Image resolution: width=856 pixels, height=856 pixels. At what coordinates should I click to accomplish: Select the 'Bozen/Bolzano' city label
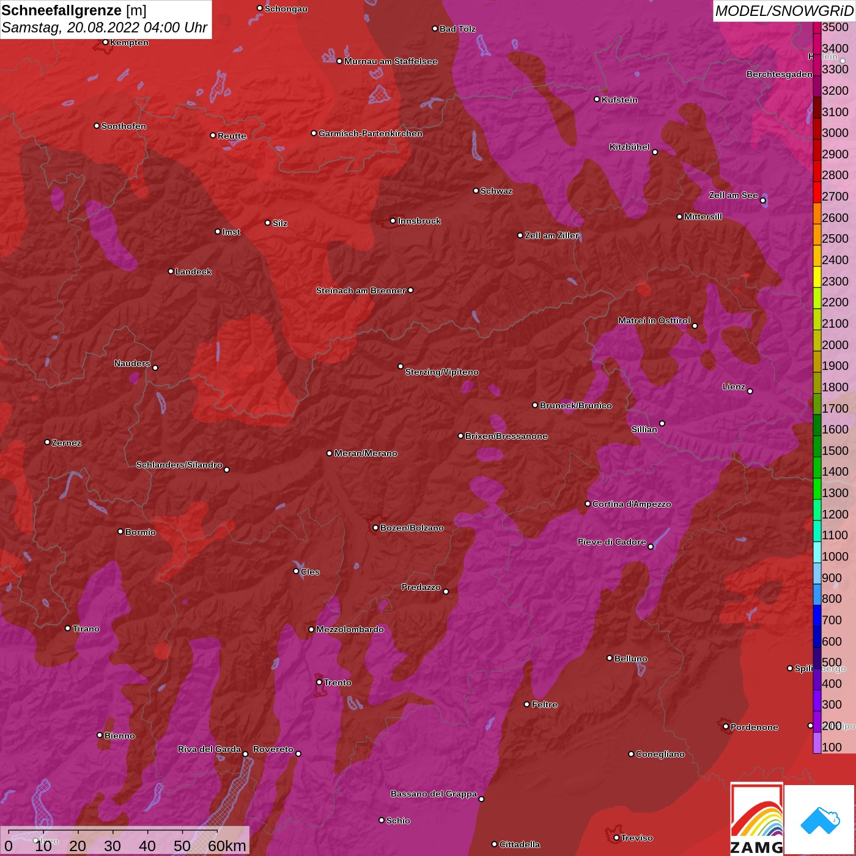412,528
